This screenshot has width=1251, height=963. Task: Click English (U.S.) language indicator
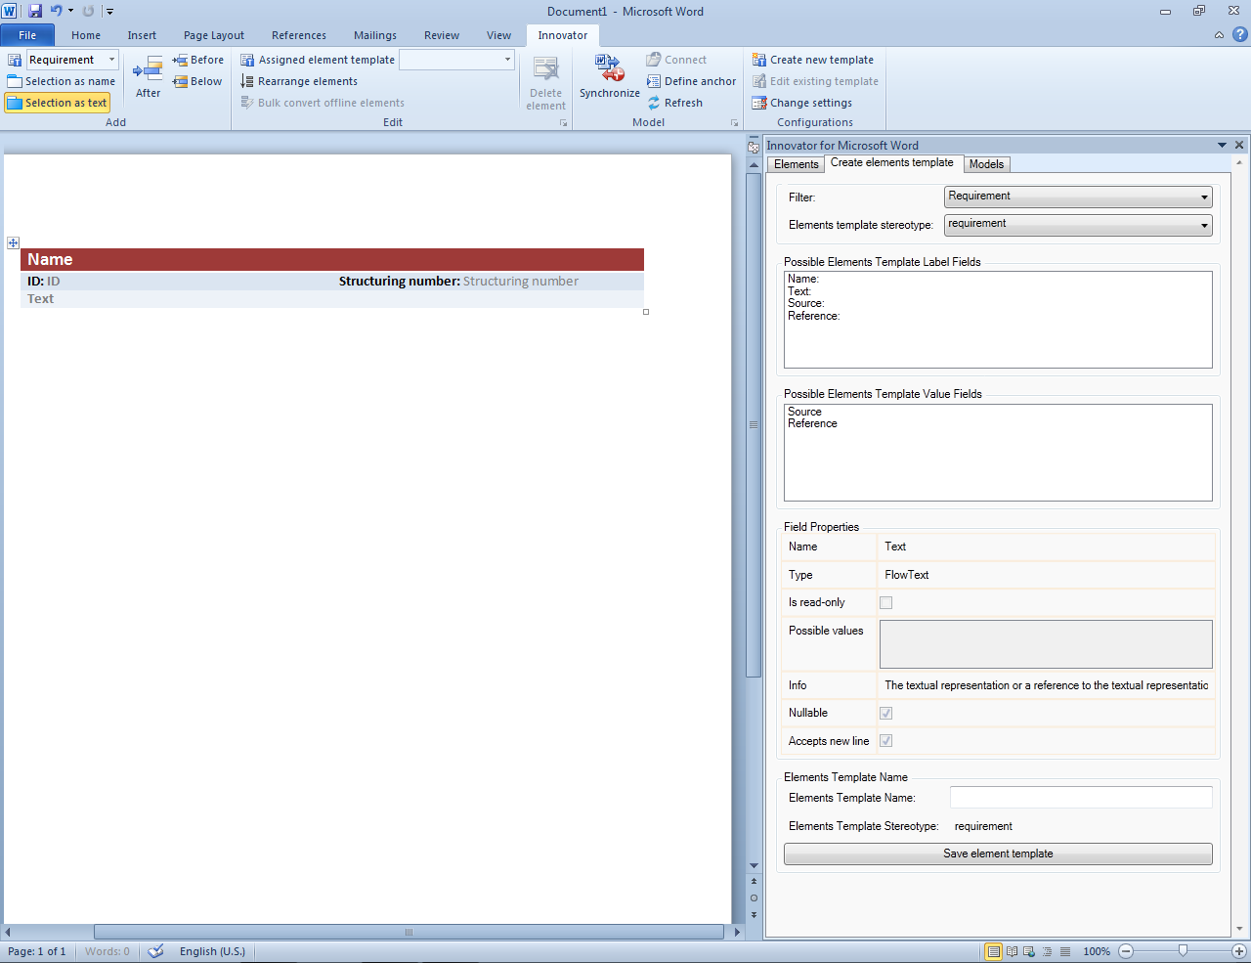coord(212,951)
